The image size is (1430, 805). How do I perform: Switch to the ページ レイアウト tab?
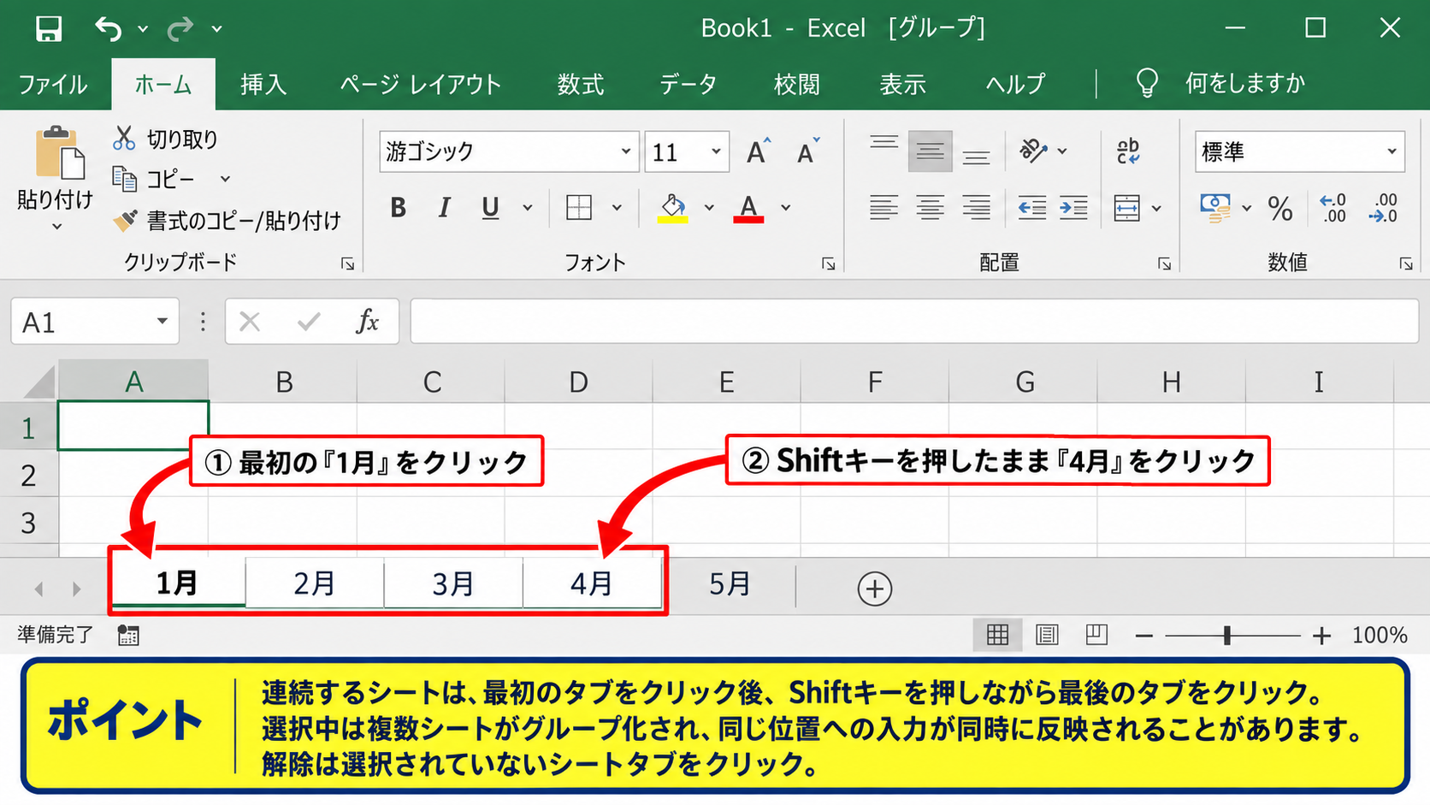pos(420,84)
